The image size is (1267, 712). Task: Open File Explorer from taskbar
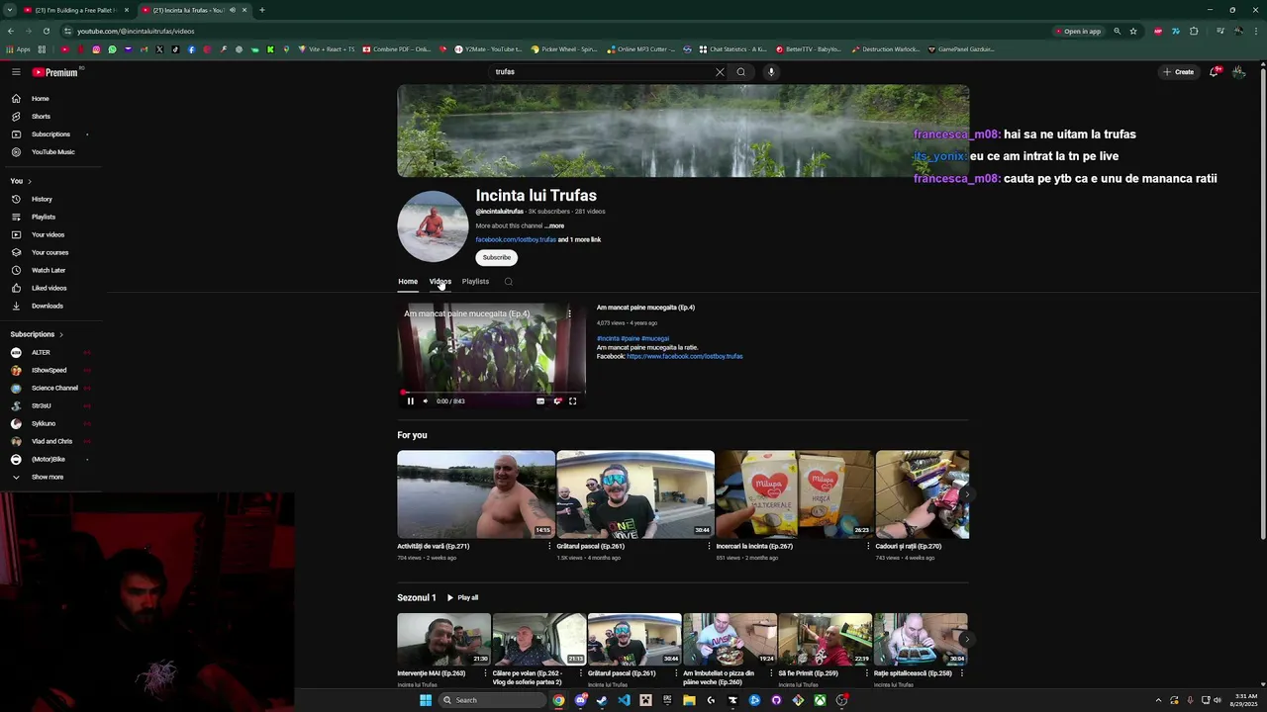(x=689, y=700)
